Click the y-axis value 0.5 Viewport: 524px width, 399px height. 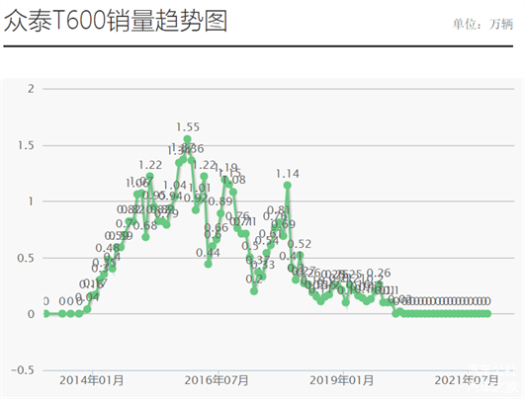[x=26, y=258]
